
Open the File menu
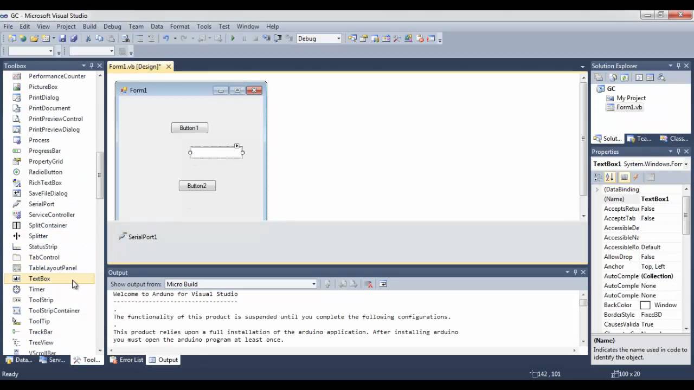8,26
